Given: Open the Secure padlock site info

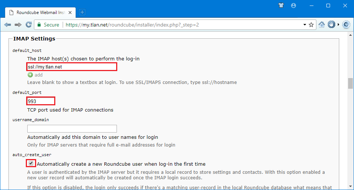Looking at the screenshot, I should (48, 25).
